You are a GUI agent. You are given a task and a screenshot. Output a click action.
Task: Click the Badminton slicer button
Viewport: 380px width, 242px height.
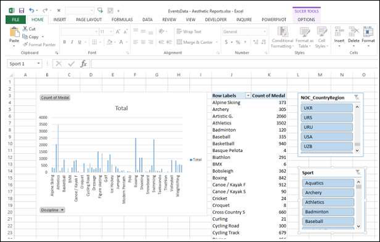click(328, 212)
